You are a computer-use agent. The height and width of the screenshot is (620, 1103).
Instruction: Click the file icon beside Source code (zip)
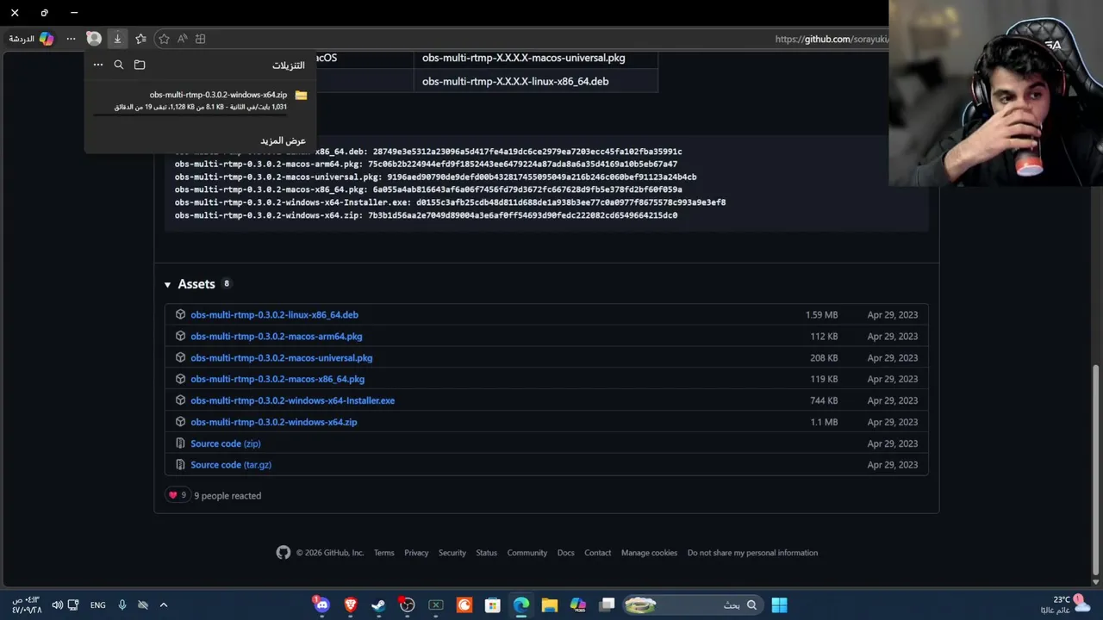[x=180, y=443]
